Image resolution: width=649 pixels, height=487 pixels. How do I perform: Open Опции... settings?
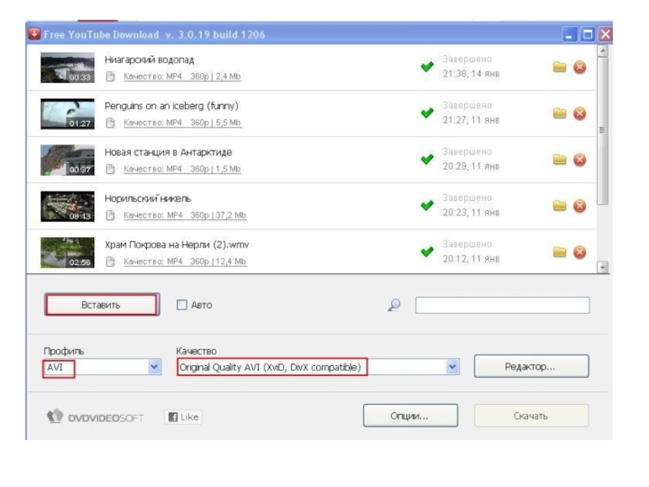coord(410,416)
